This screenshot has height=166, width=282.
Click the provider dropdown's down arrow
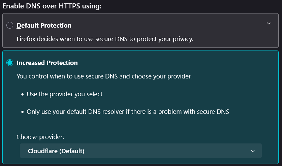(x=253, y=151)
